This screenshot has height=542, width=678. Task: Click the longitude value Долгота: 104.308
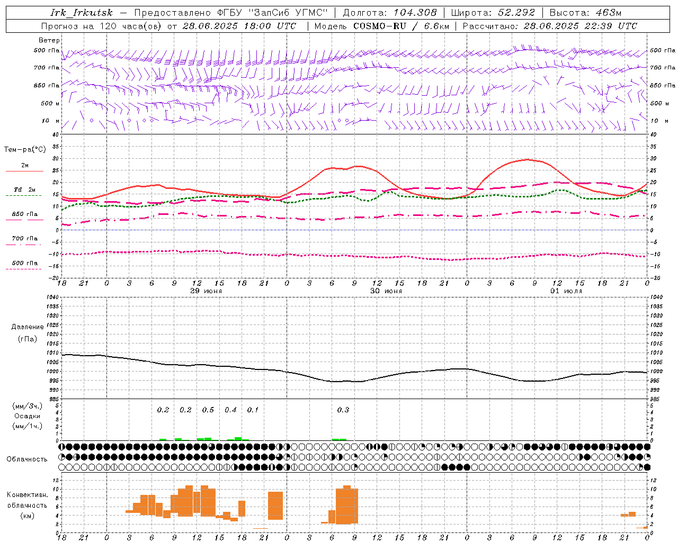[x=390, y=13]
